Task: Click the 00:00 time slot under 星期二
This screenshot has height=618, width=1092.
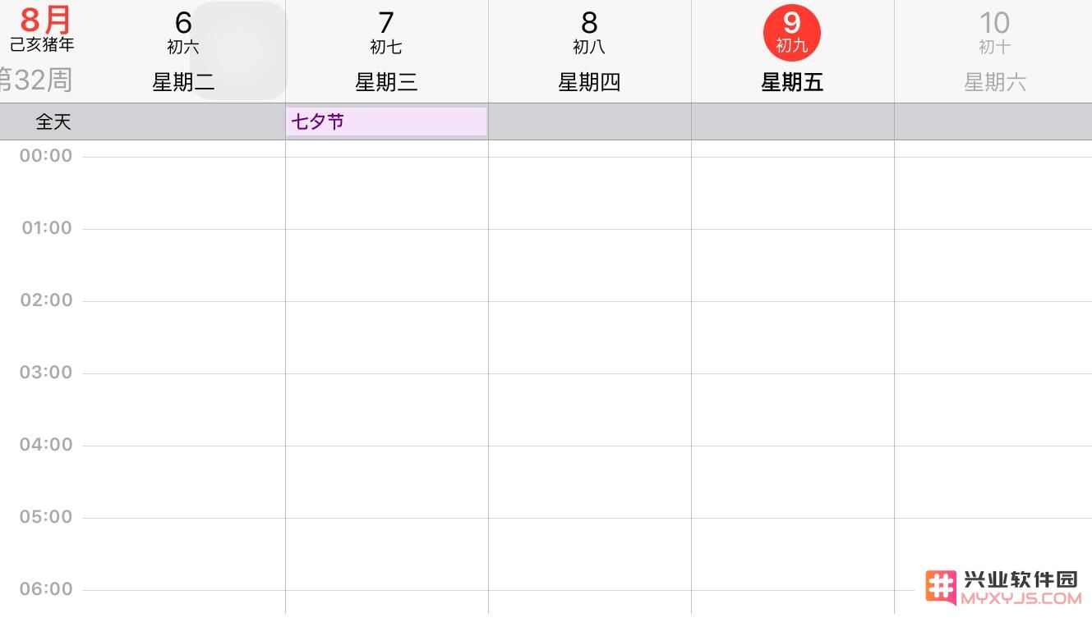Action: click(183, 193)
